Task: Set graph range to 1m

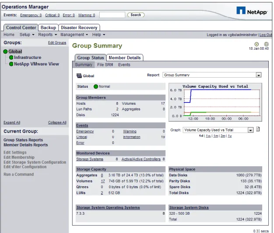Action: pos(215,136)
